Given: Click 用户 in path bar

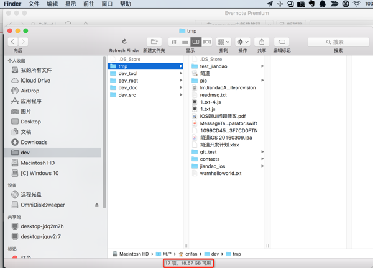Looking at the screenshot, I should [x=163, y=254].
